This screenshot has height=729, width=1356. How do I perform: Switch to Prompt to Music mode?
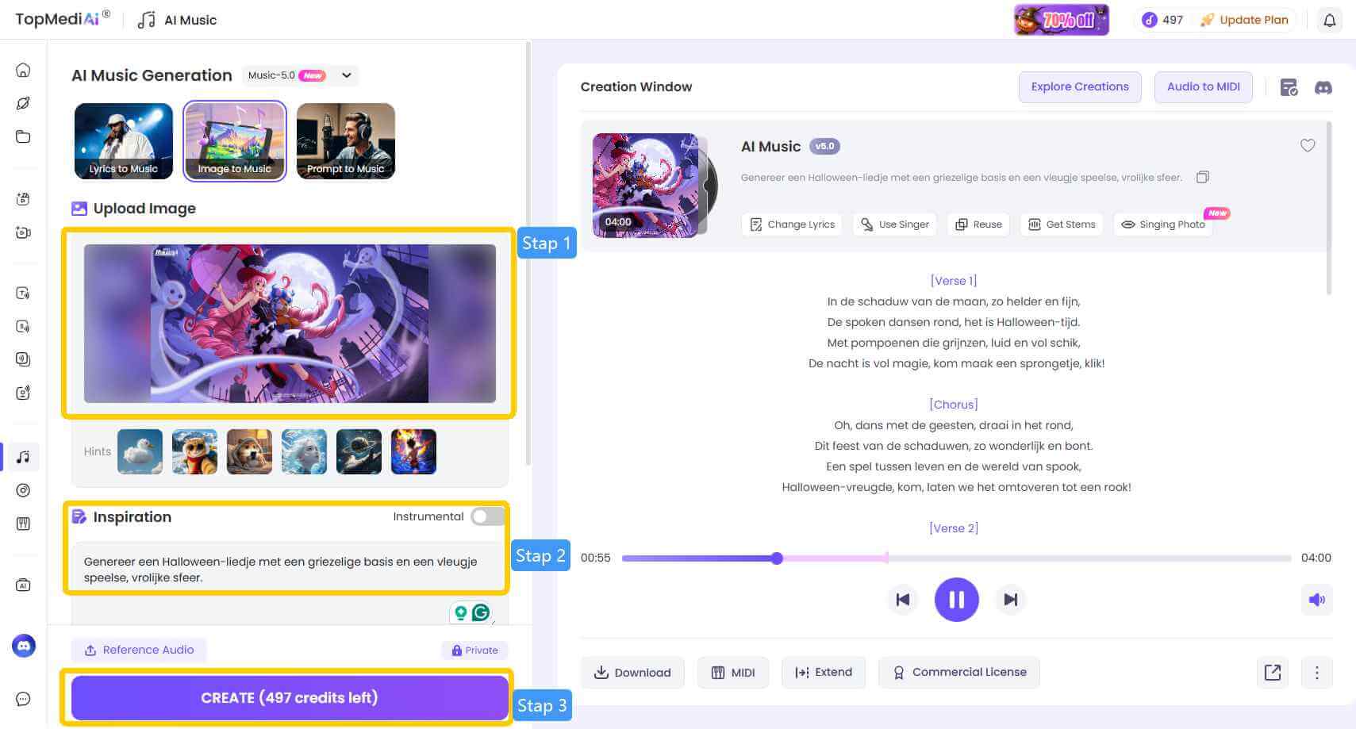(345, 141)
